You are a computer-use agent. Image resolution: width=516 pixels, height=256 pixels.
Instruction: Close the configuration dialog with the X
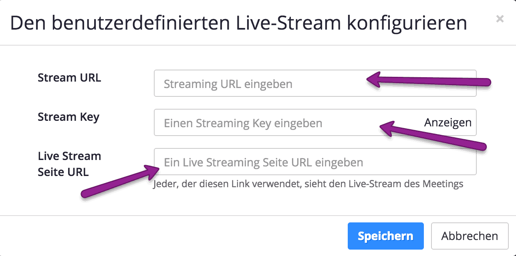500,19
